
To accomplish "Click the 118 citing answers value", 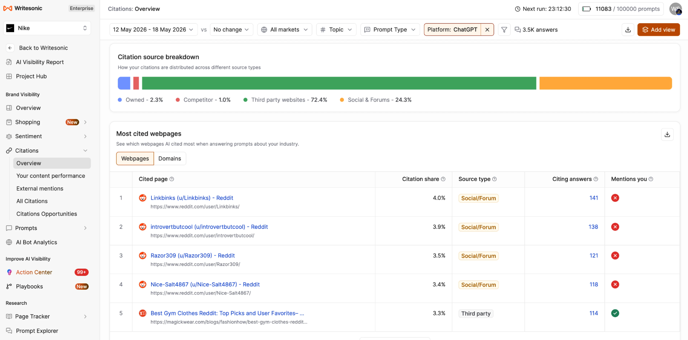I will click(594, 284).
